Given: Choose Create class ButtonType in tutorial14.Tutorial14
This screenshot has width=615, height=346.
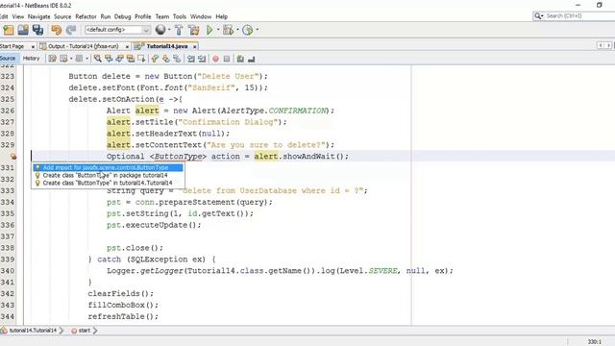Looking at the screenshot, I should point(108,183).
